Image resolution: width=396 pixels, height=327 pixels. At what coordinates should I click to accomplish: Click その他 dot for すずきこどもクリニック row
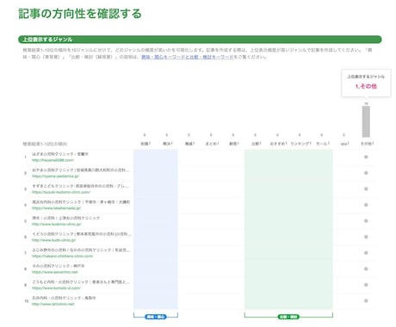(x=366, y=189)
